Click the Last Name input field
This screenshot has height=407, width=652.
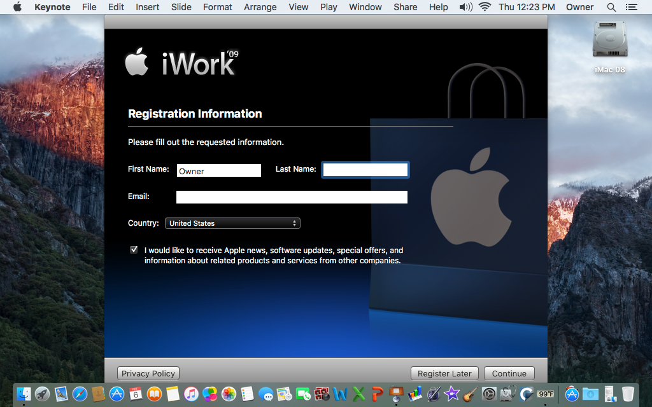[x=365, y=170]
